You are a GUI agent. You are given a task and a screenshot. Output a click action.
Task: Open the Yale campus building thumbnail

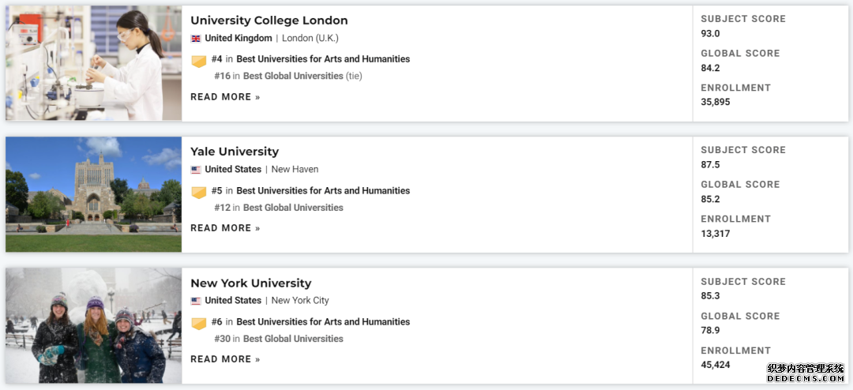tap(93, 194)
